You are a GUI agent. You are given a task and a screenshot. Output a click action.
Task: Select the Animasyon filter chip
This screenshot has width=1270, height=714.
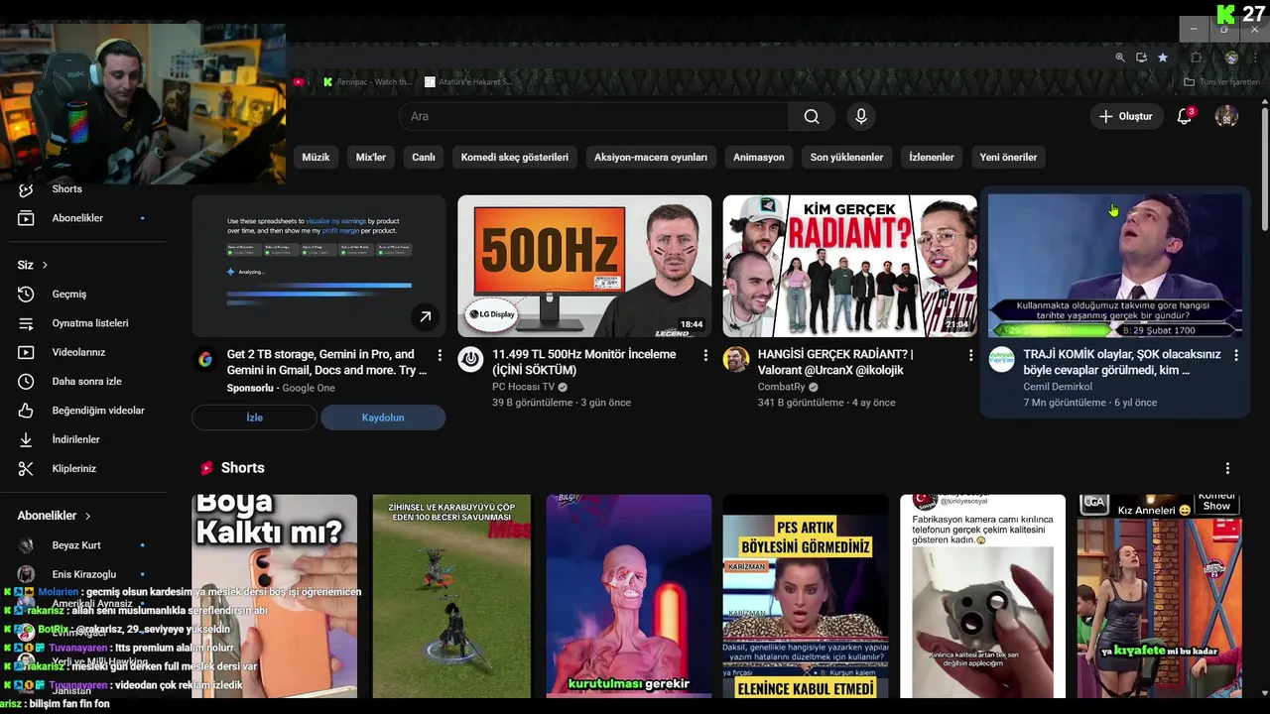coord(759,158)
